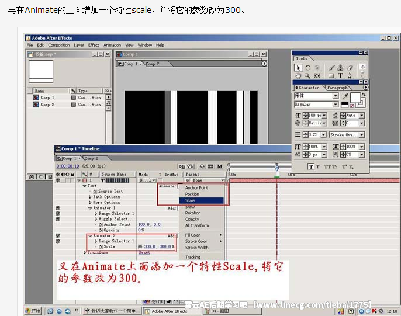This screenshot has width=401, height=316.
Task: Toggle eye for Animator 1's Range Selector 1
Action: pyautogui.click(x=58, y=214)
